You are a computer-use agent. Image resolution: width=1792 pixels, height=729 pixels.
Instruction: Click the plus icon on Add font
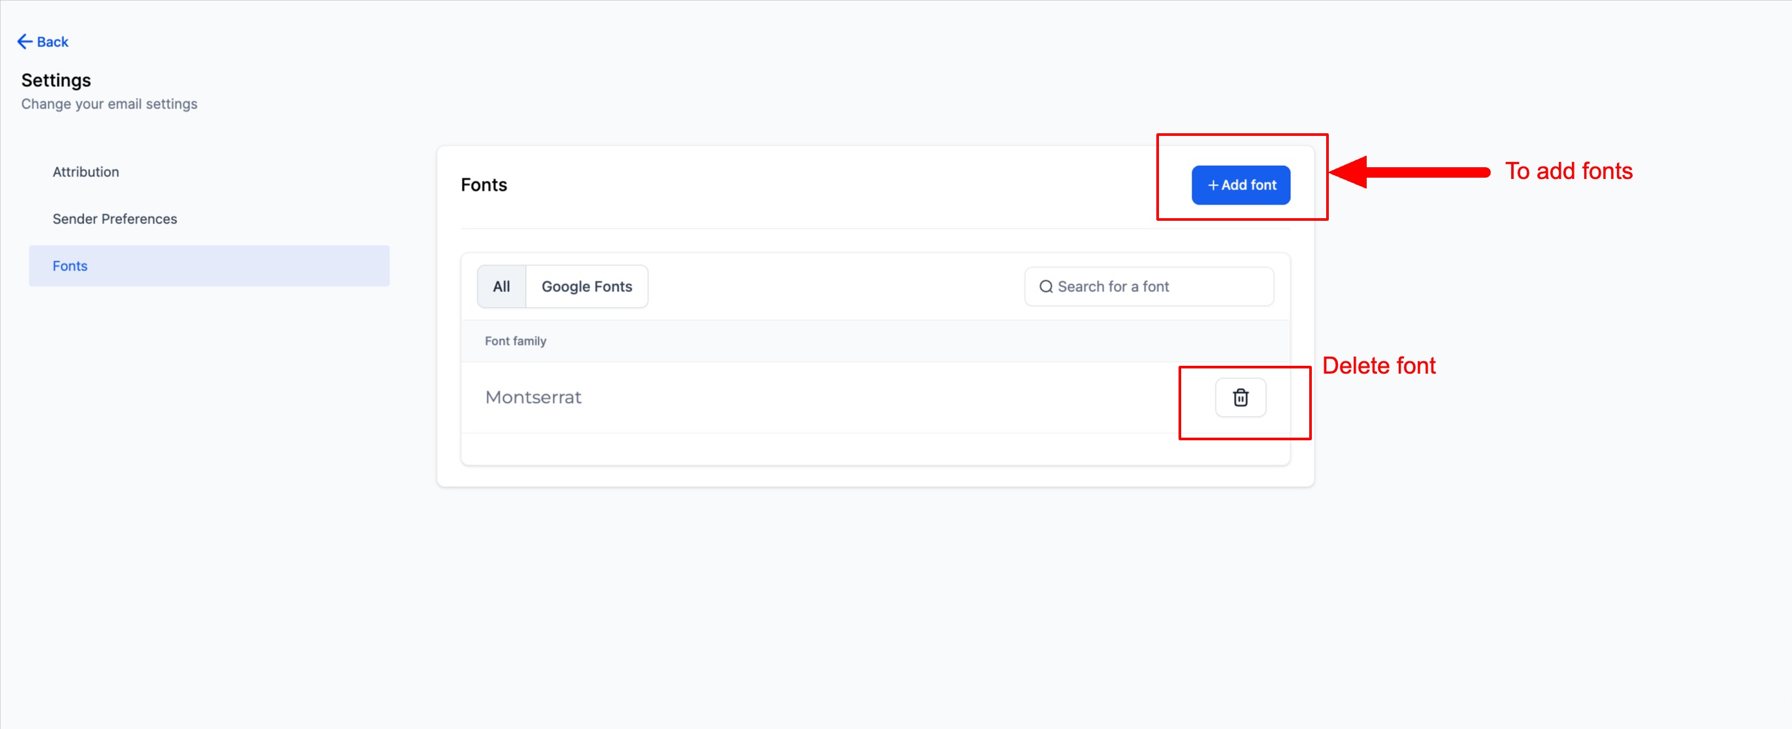click(x=1213, y=185)
